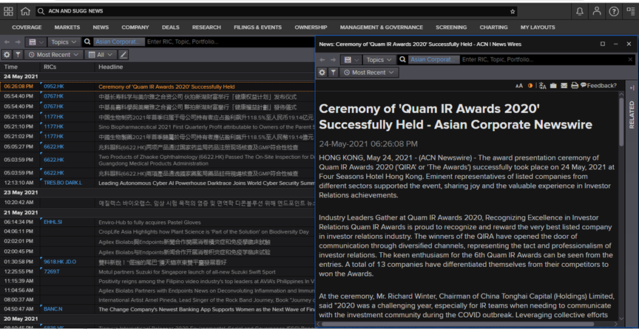
Task: Open the RESEARCH menu
Action: [206, 27]
